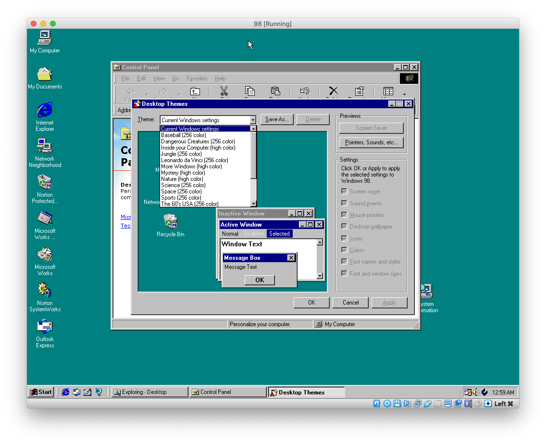Click Cancel in Desktop Themes dialog
The width and height of the screenshot is (546, 444).
[351, 303]
